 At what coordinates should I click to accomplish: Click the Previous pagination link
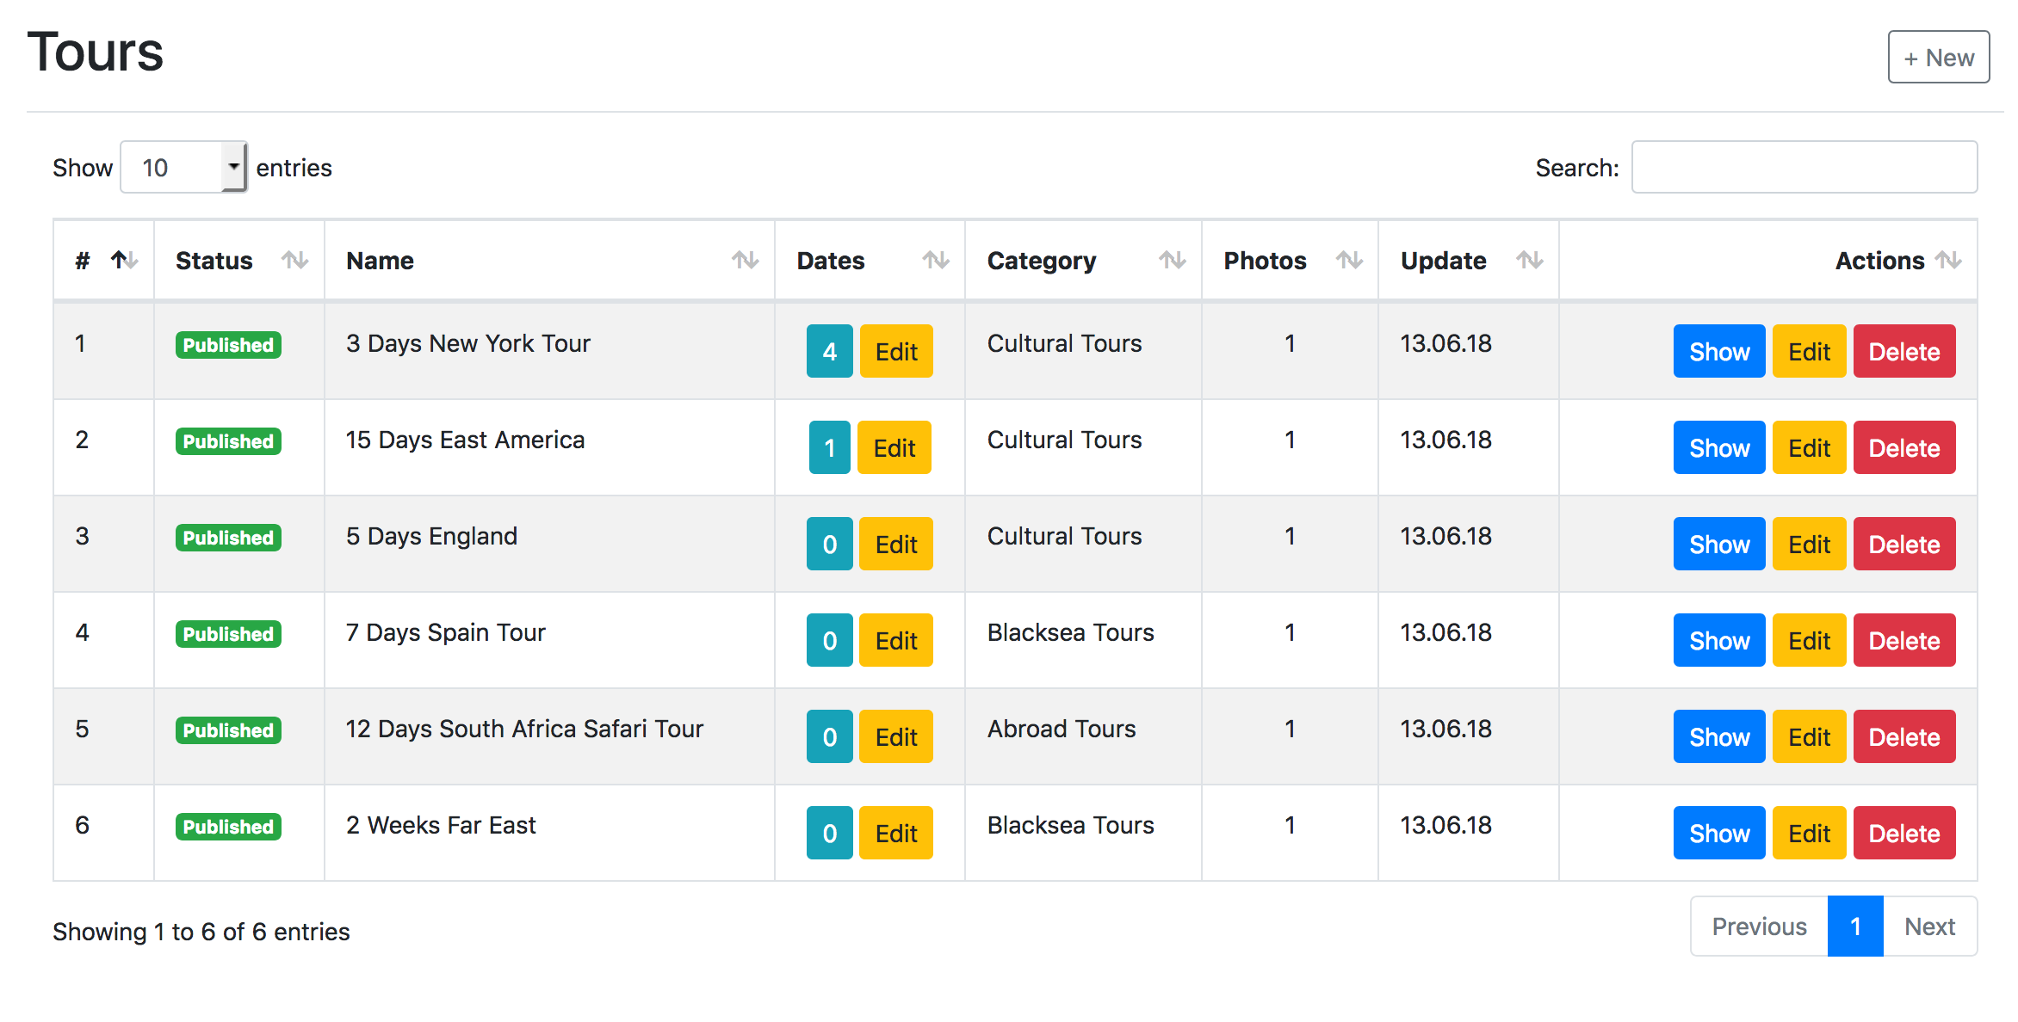pos(1759,927)
